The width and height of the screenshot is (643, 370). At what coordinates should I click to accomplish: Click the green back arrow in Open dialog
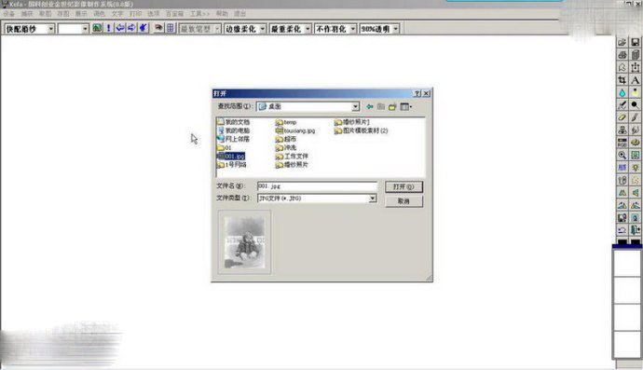[x=369, y=106]
